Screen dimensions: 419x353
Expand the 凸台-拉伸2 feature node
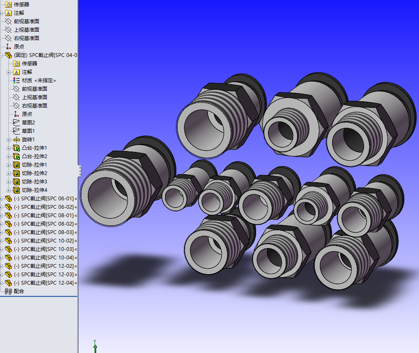[8, 156]
